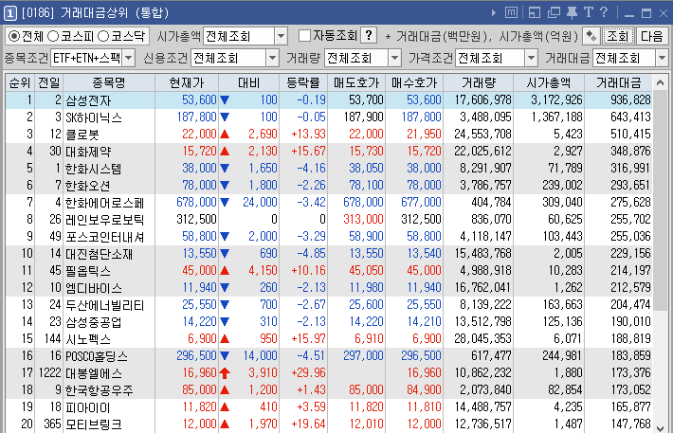
Task: Click 대봉엘에스 change rate +29.96
Action: pos(308,372)
